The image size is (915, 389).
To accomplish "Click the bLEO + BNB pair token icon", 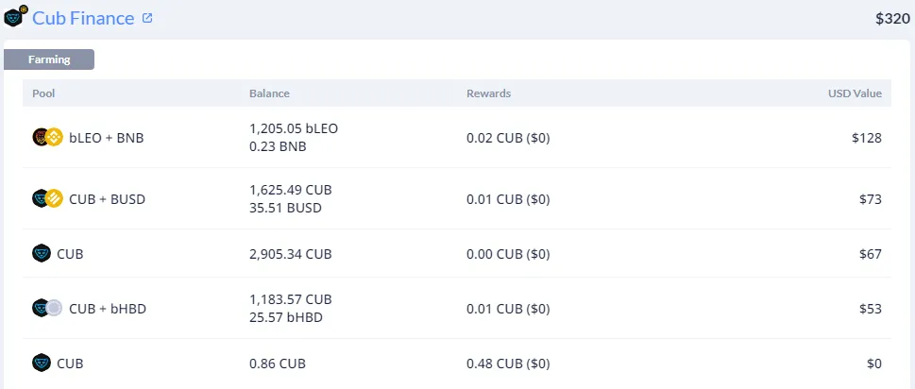I will pyautogui.click(x=47, y=138).
